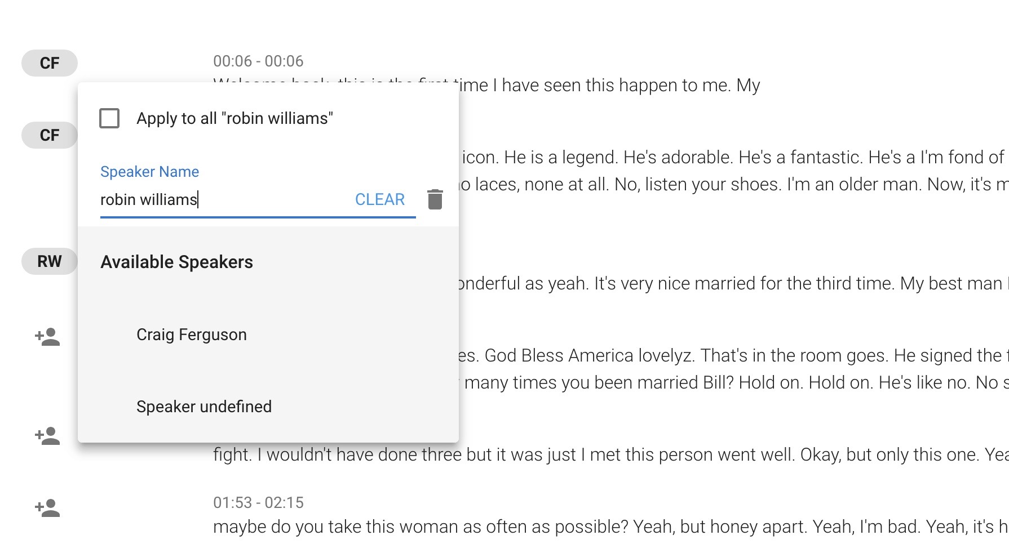Viewport: 1009px width, 553px height.
Task: Choose 'Speaker undefined' from Available Speakers
Action: pos(204,407)
